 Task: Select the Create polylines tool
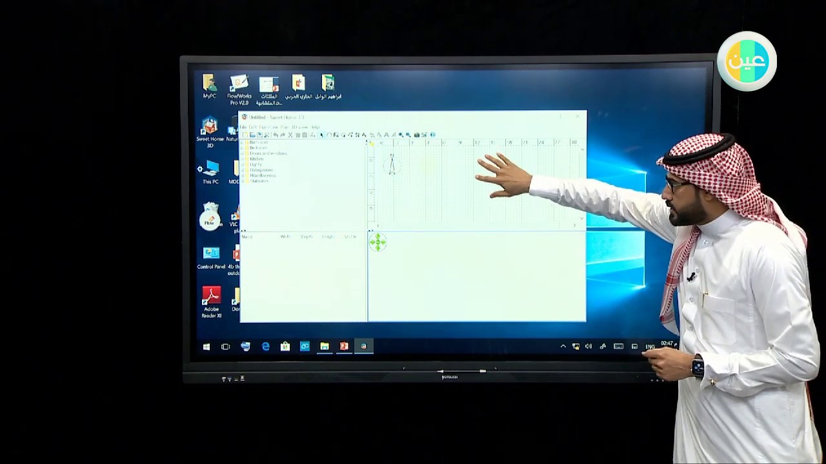(350, 135)
